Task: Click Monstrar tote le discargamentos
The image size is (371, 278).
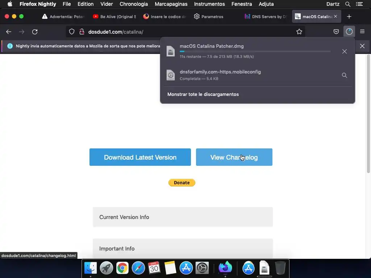Action: pyautogui.click(x=203, y=94)
